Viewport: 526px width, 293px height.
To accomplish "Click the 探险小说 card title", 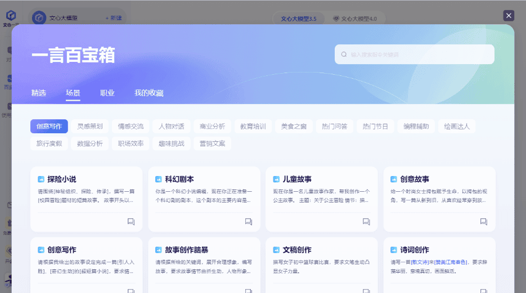I will [62, 179].
